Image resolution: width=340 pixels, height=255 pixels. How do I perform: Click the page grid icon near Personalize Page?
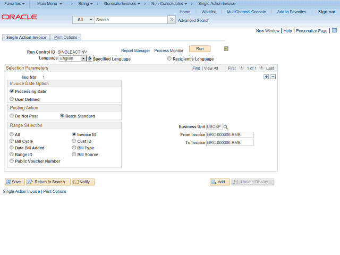tap(334, 30)
